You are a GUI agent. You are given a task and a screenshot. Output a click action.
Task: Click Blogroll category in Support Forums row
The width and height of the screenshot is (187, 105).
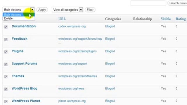(x=110, y=64)
